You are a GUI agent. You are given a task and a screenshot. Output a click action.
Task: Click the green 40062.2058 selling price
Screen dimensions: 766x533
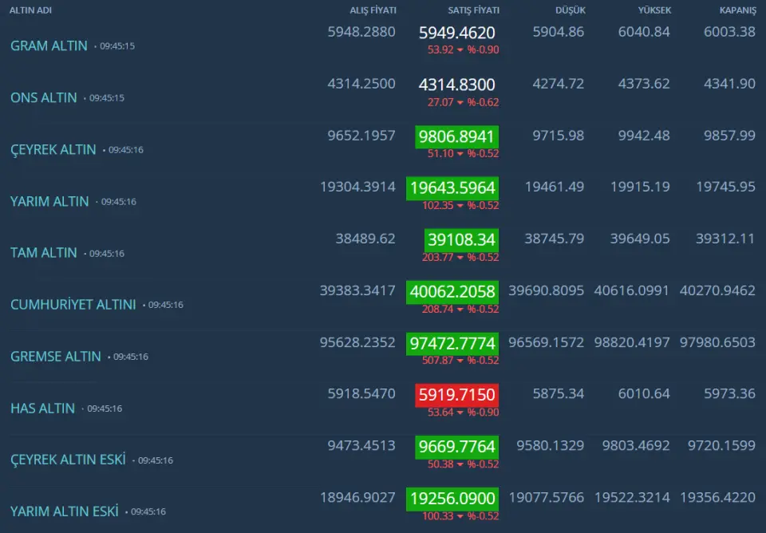(x=452, y=291)
